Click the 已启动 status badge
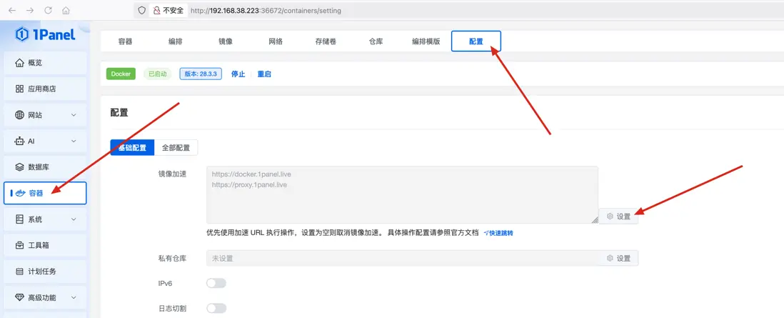This screenshot has height=318, width=784. click(158, 74)
